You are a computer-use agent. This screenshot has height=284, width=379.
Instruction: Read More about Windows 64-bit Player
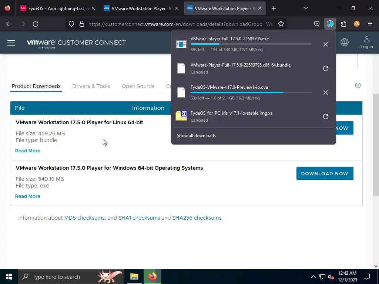(27, 196)
